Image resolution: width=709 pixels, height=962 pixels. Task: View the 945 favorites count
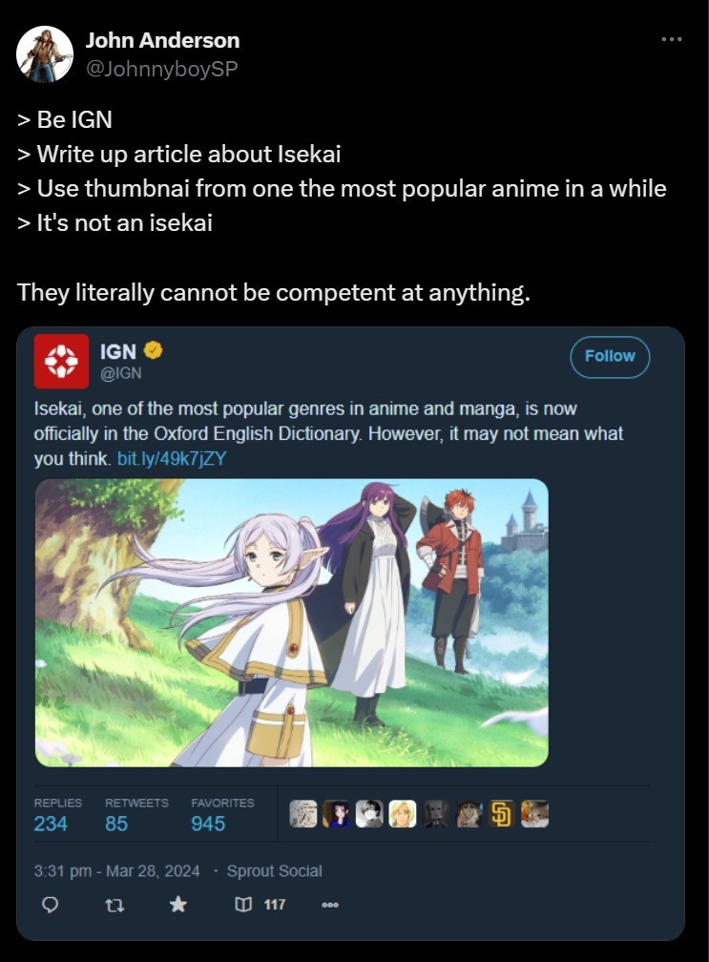coord(209,824)
